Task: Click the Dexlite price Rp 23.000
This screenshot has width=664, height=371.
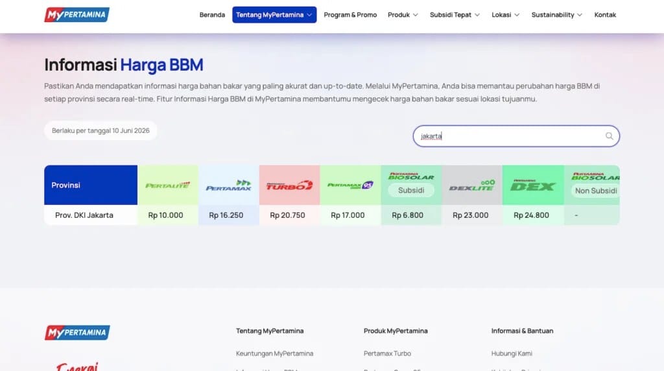Action: click(471, 215)
